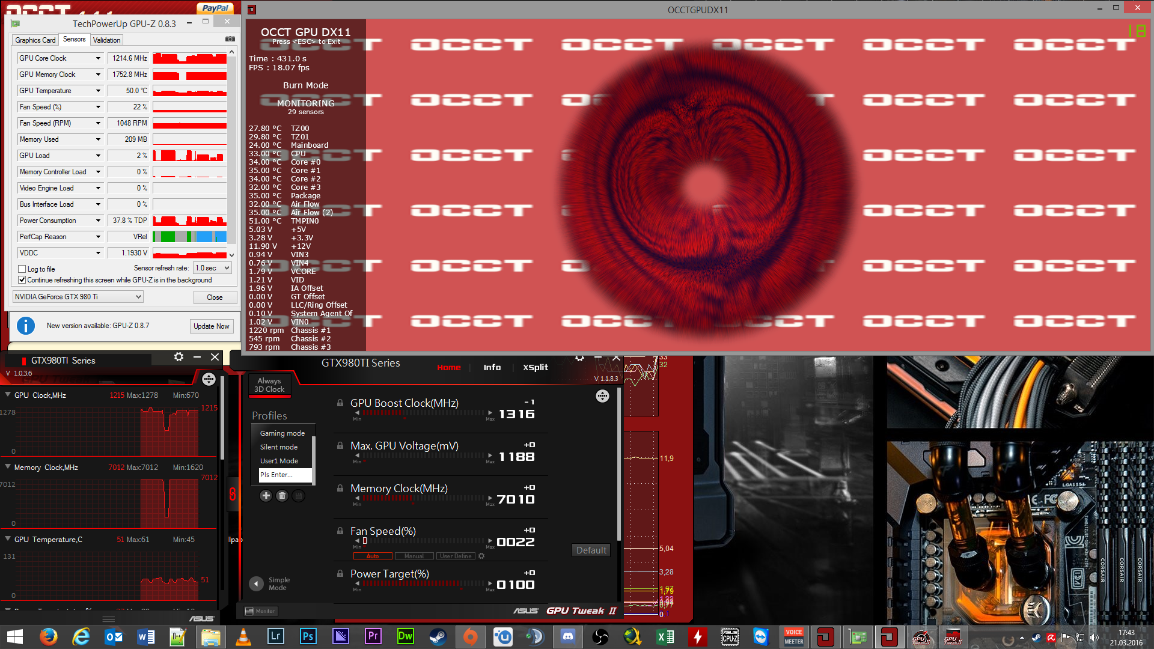1154x649 pixels.
Task: Toggle the Always 3D Clock button
Action: point(269,385)
